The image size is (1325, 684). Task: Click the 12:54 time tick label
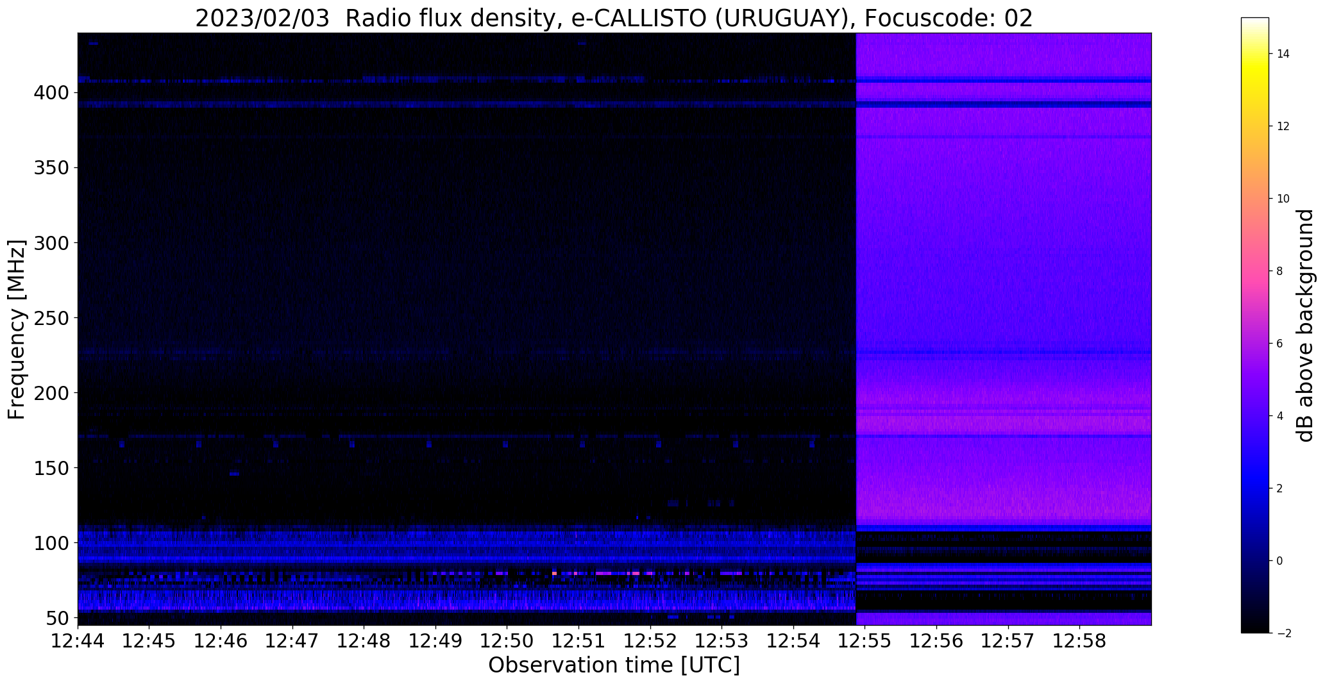pyautogui.click(x=793, y=640)
